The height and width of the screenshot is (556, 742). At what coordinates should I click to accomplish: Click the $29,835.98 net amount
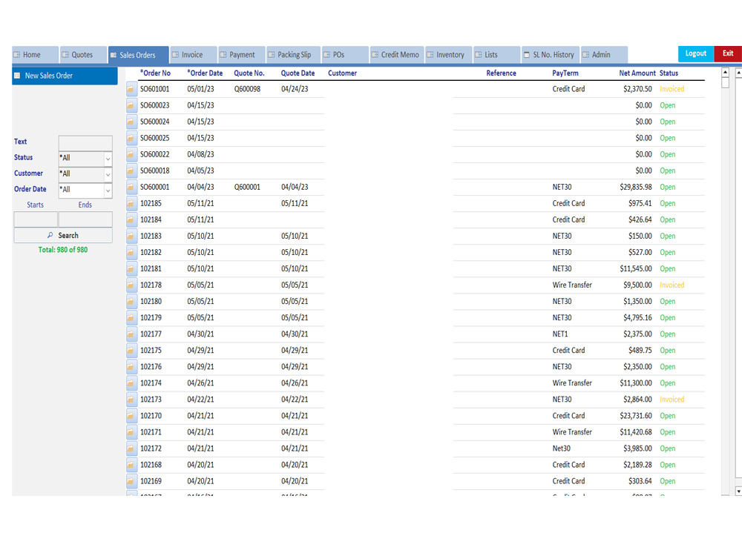[636, 188]
